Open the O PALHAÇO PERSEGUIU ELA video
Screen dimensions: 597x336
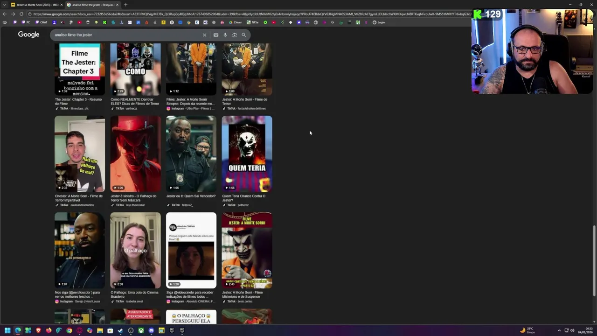click(x=191, y=317)
